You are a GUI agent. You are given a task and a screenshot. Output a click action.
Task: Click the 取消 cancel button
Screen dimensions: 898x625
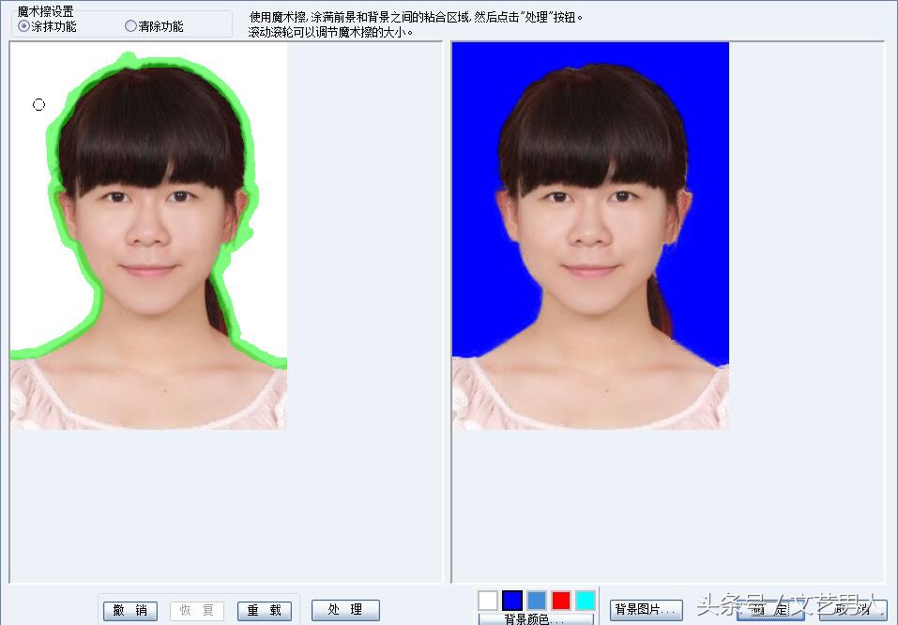[852, 610]
